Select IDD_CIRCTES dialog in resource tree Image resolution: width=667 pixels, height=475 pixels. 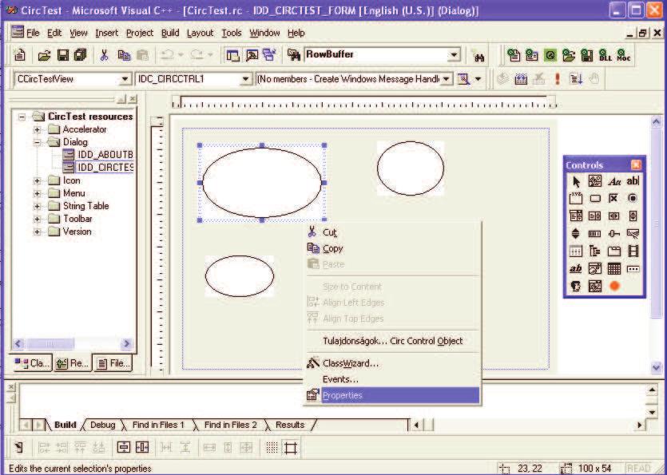point(98,168)
